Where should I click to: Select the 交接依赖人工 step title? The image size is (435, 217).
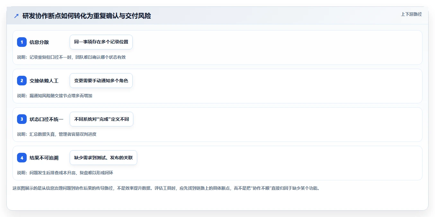(44, 81)
